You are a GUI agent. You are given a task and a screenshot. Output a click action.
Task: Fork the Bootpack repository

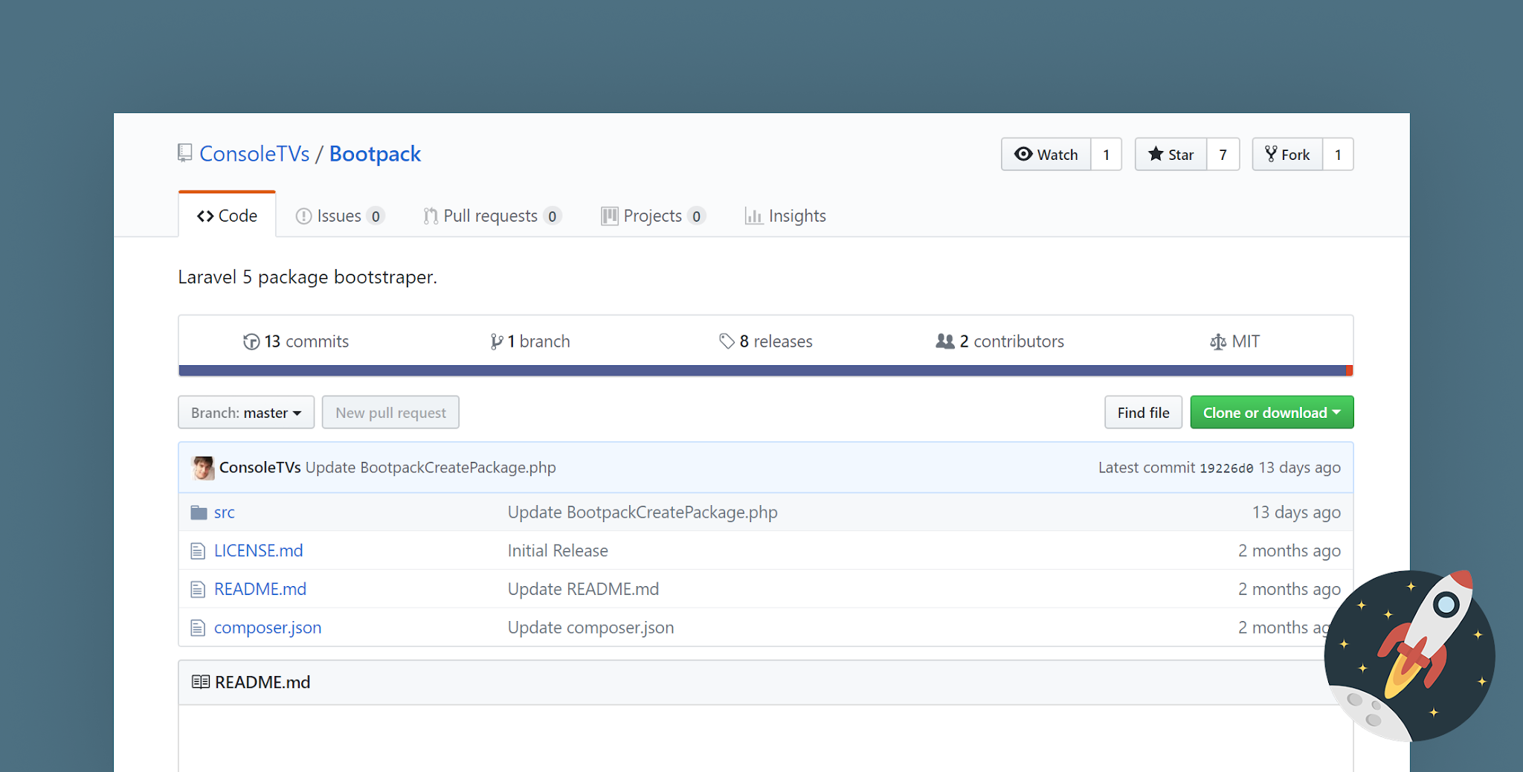pos(1288,155)
